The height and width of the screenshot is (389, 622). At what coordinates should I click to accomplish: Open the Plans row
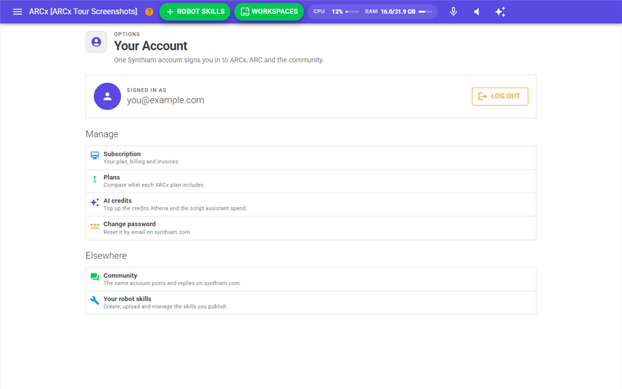(x=311, y=181)
